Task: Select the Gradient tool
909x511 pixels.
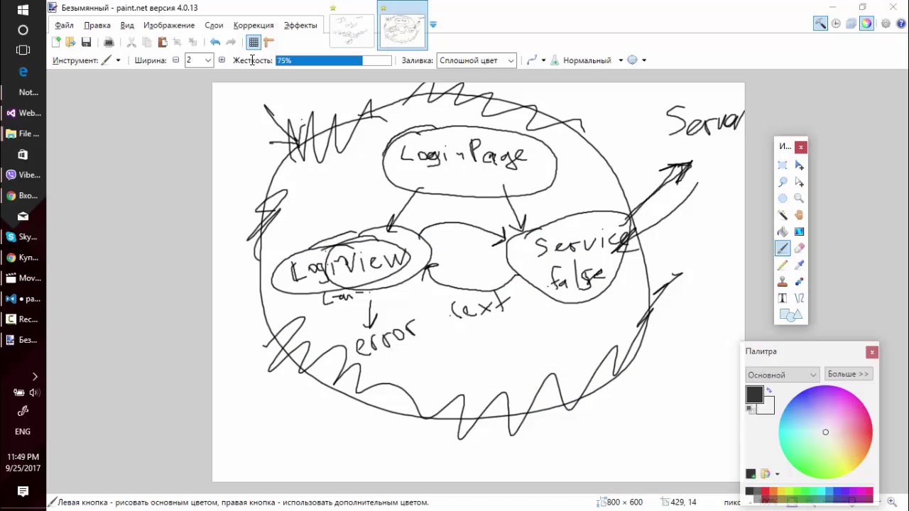Action: pyautogui.click(x=800, y=231)
